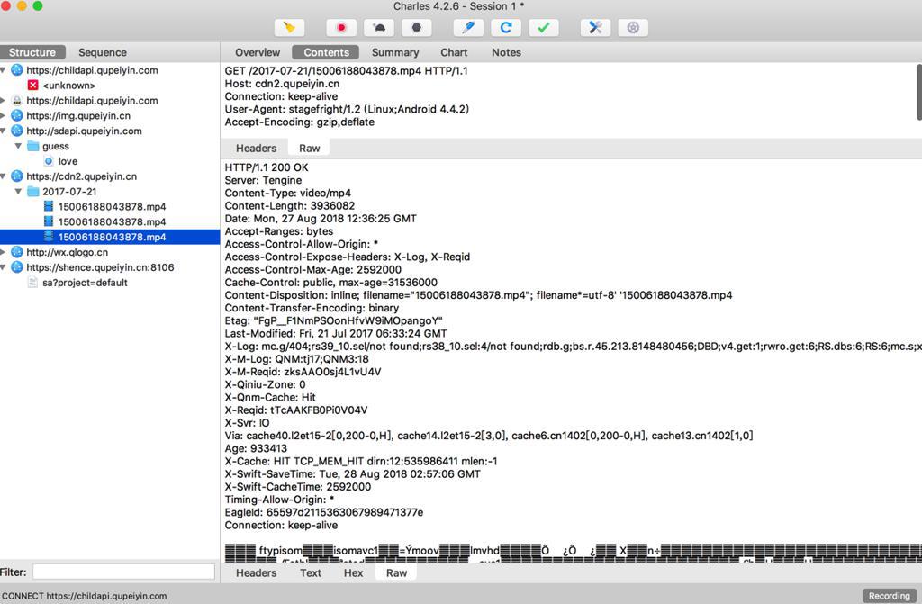Click the compose pen icon
Screen dimensions: 922x604
click(468, 28)
